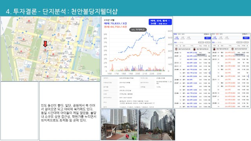
Task: Click the blue sales price line peak
Action: (x=146, y=32)
